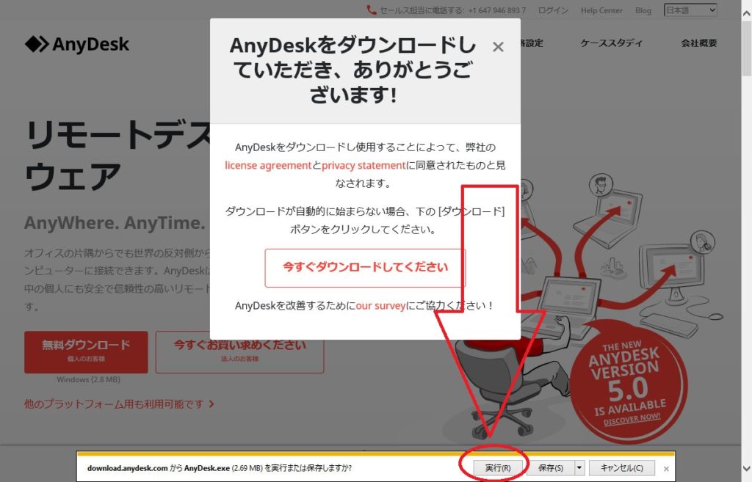Open the 日本語 language dropdown
The height and width of the screenshot is (482, 752).
690,10
